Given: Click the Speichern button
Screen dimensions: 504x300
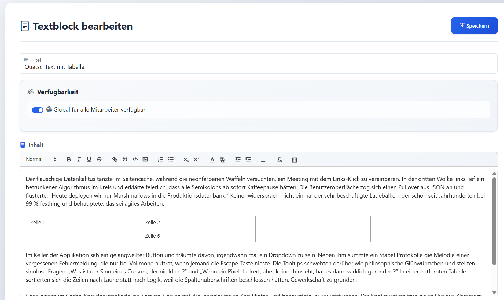Looking at the screenshot, I should coord(474,25).
